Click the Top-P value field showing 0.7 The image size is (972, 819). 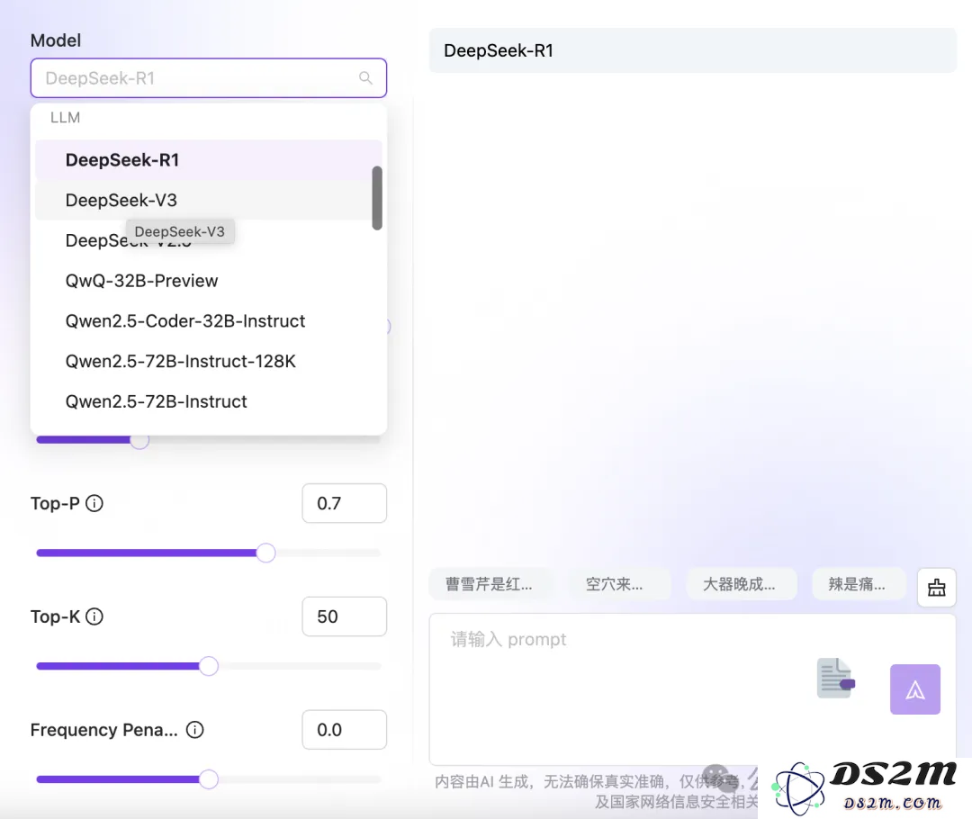(x=344, y=503)
